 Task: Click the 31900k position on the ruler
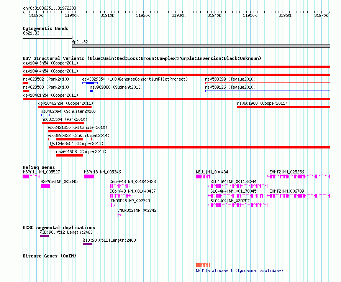coord(72,15)
